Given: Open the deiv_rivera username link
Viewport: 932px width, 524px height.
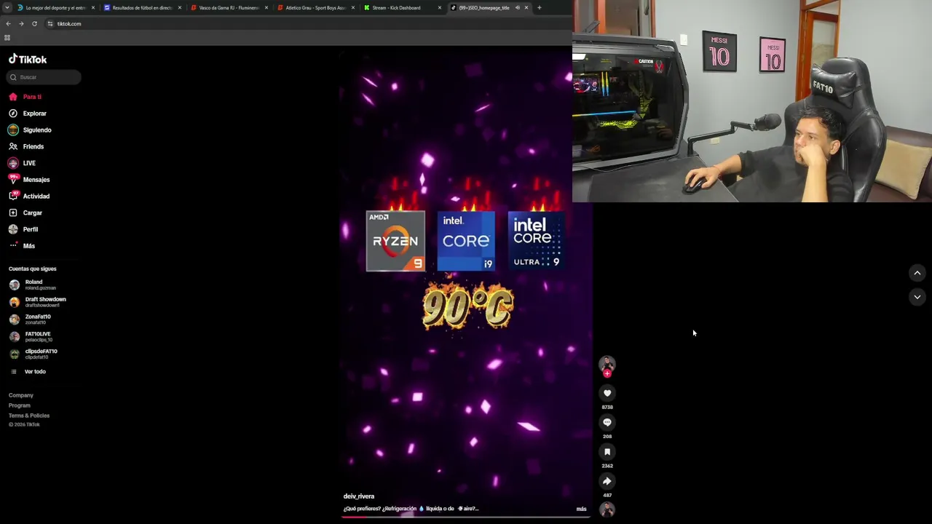Looking at the screenshot, I should [x=359, y=496].
